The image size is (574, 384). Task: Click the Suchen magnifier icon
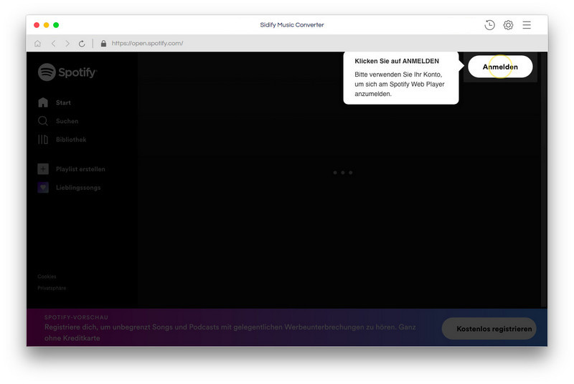click(43, 121)
